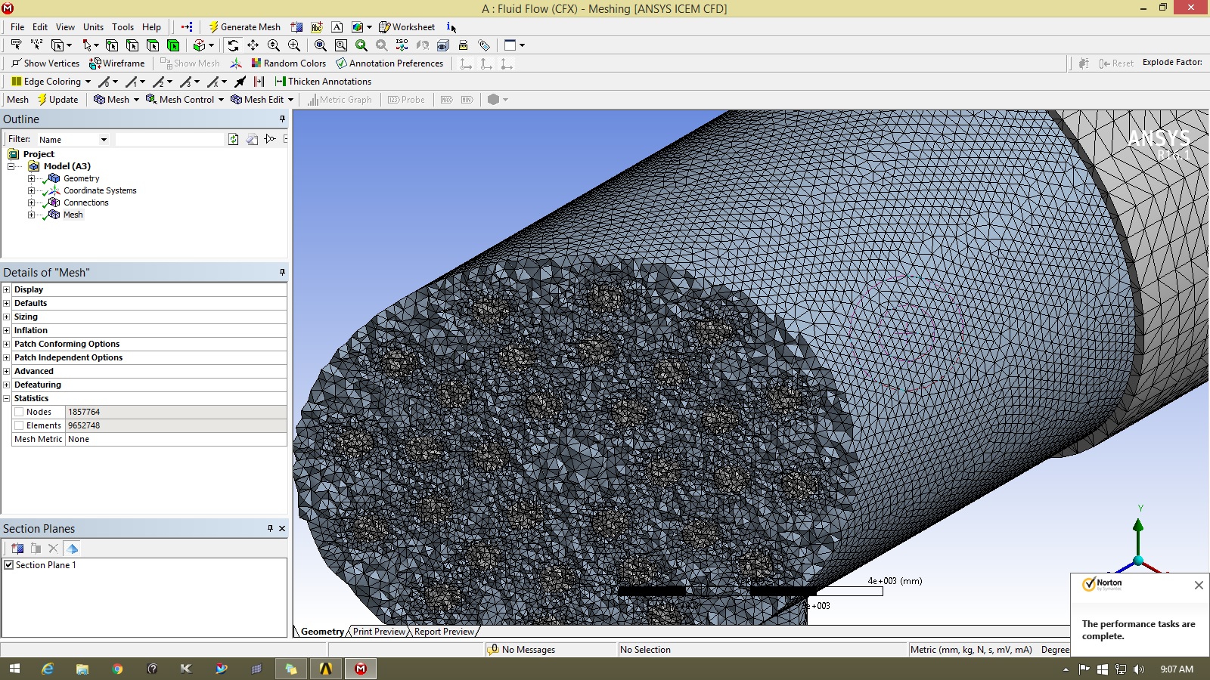This screenshot has height=680, width=1210.
Task: Open the Windows Start button
Action: [14, 669]
